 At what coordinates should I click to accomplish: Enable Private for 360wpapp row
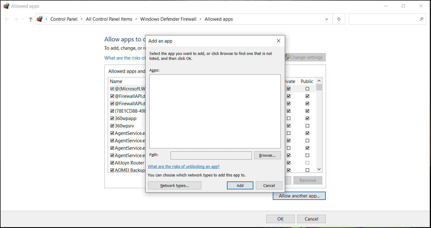288,118
